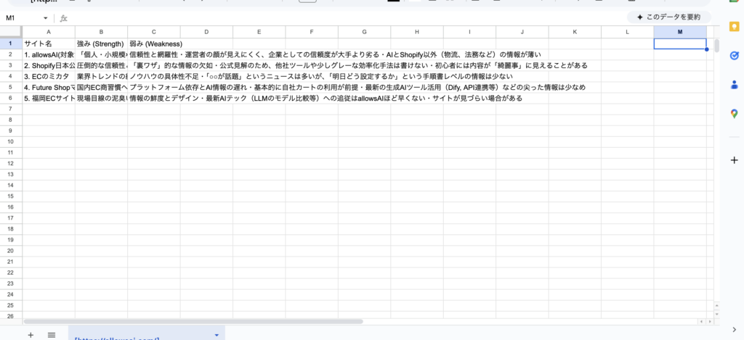This screenshot has height=340, width=744.
Task: Click the vertical scrollbar thumb
Action: point(716,46)
